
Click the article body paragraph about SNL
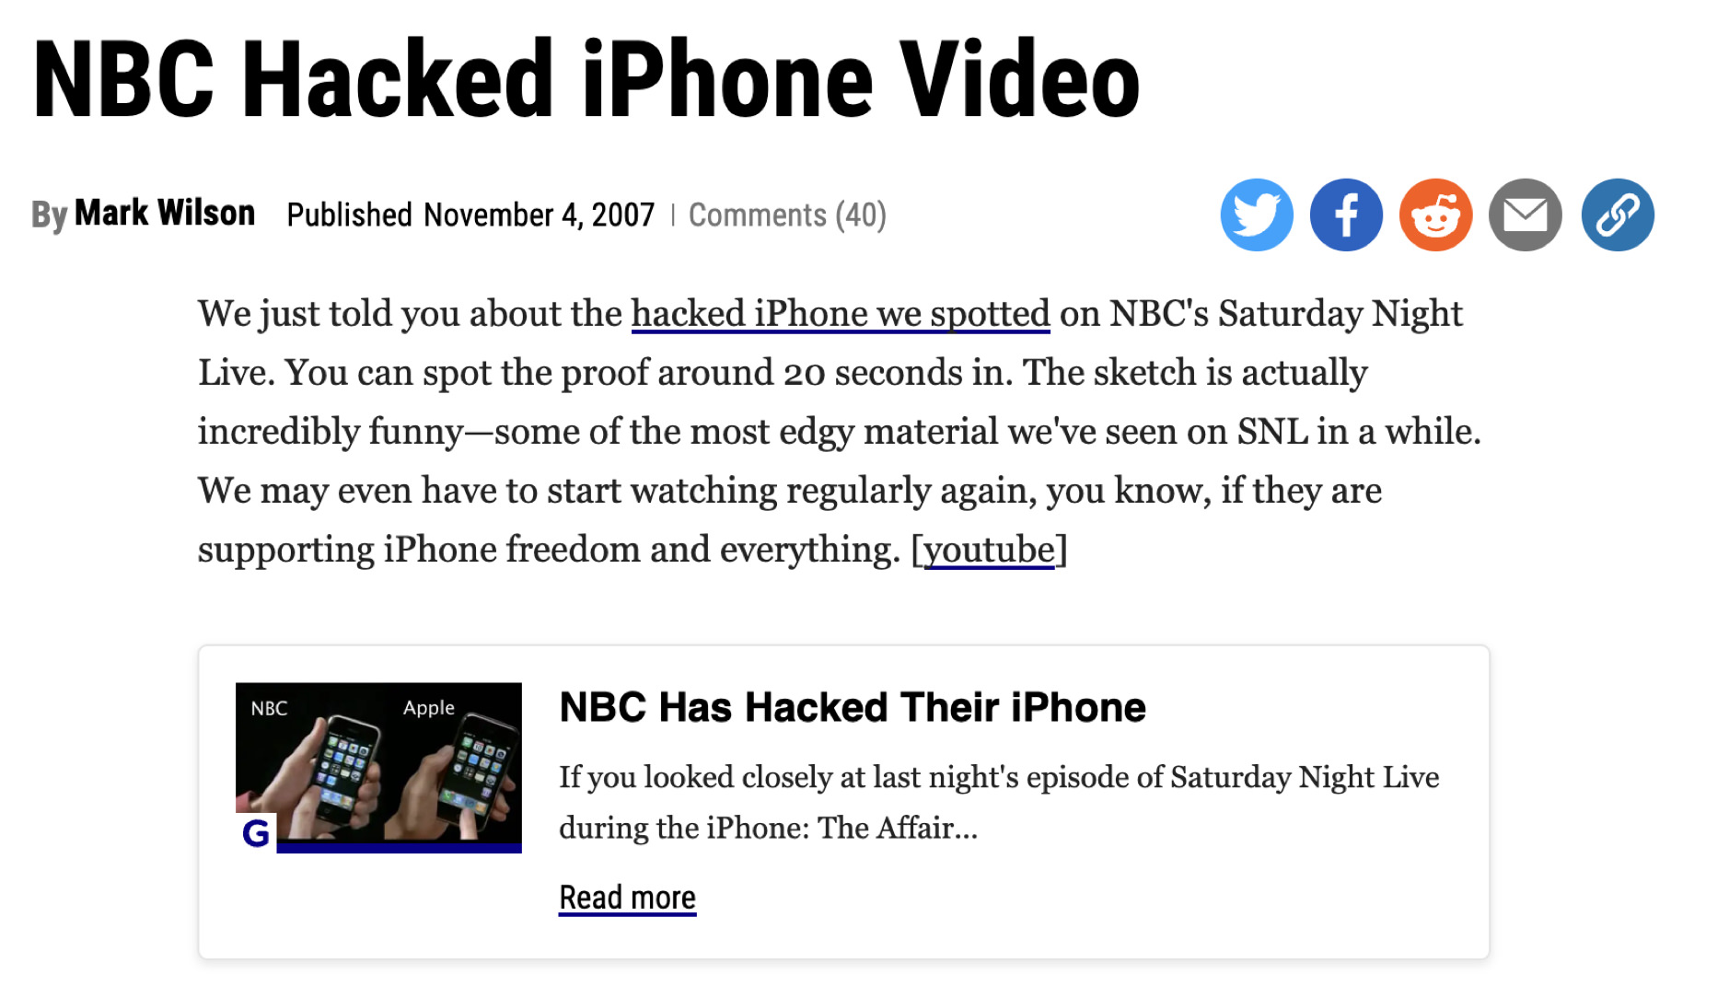point(840,431)
